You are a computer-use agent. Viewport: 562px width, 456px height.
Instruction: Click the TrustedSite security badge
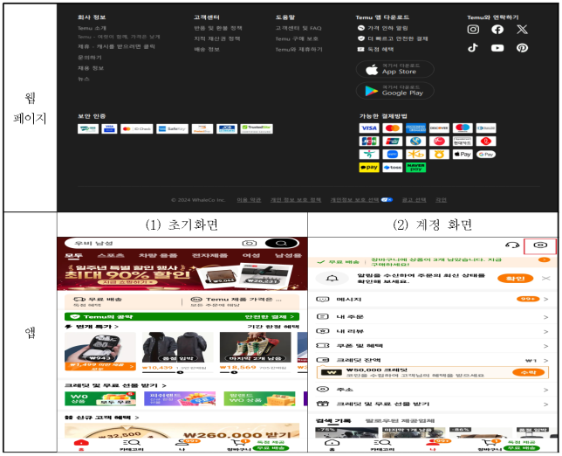[x=257, y=128]
